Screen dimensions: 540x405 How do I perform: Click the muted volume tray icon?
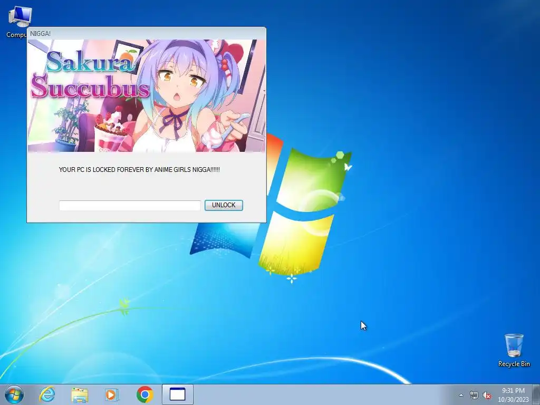[x=487, y=395]
